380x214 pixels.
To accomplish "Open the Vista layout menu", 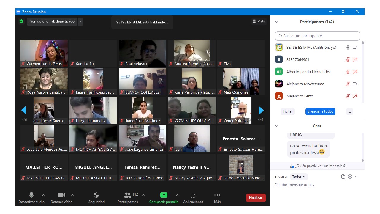I will click(259, 21).
